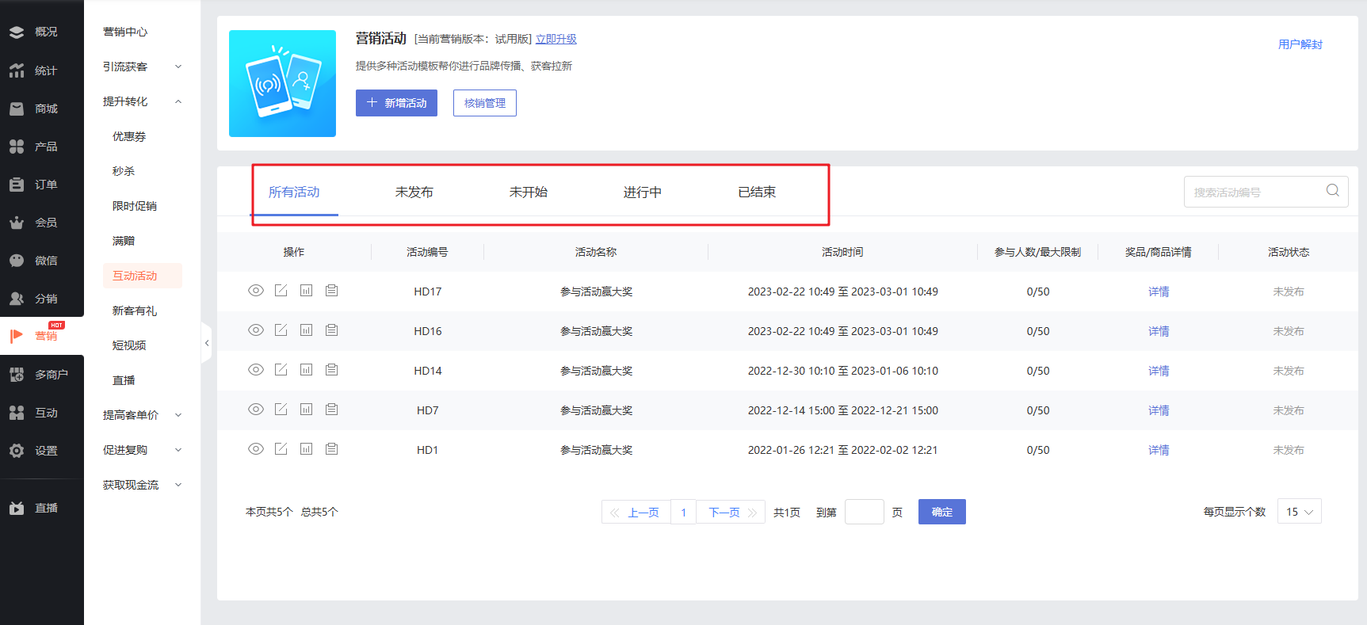This screenshot has height=625, width=1367.
Task: Open the per-page count dropdown showing 15
Action: (x=1299, y=512)
